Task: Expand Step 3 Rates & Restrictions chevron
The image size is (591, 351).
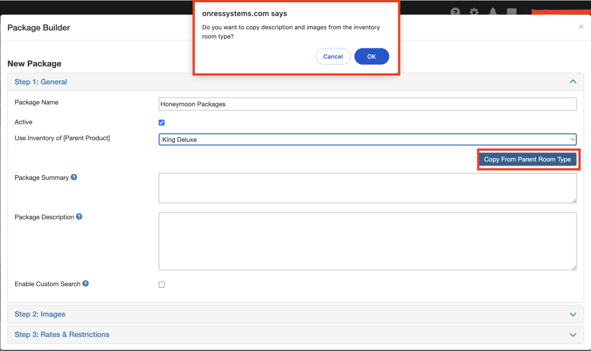Action: click(573, 334)
